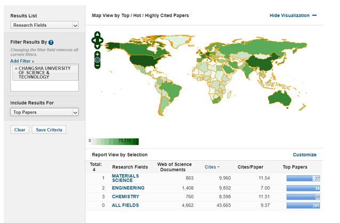340x223 pixels.
Task: Pan the map left with the arrow
Action: 93,40
